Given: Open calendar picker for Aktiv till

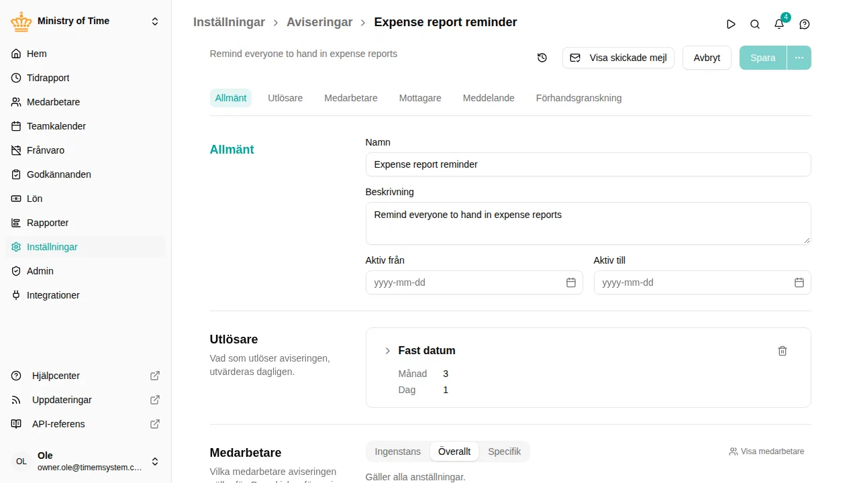Looking at the screenshot, I should (799, 282).
